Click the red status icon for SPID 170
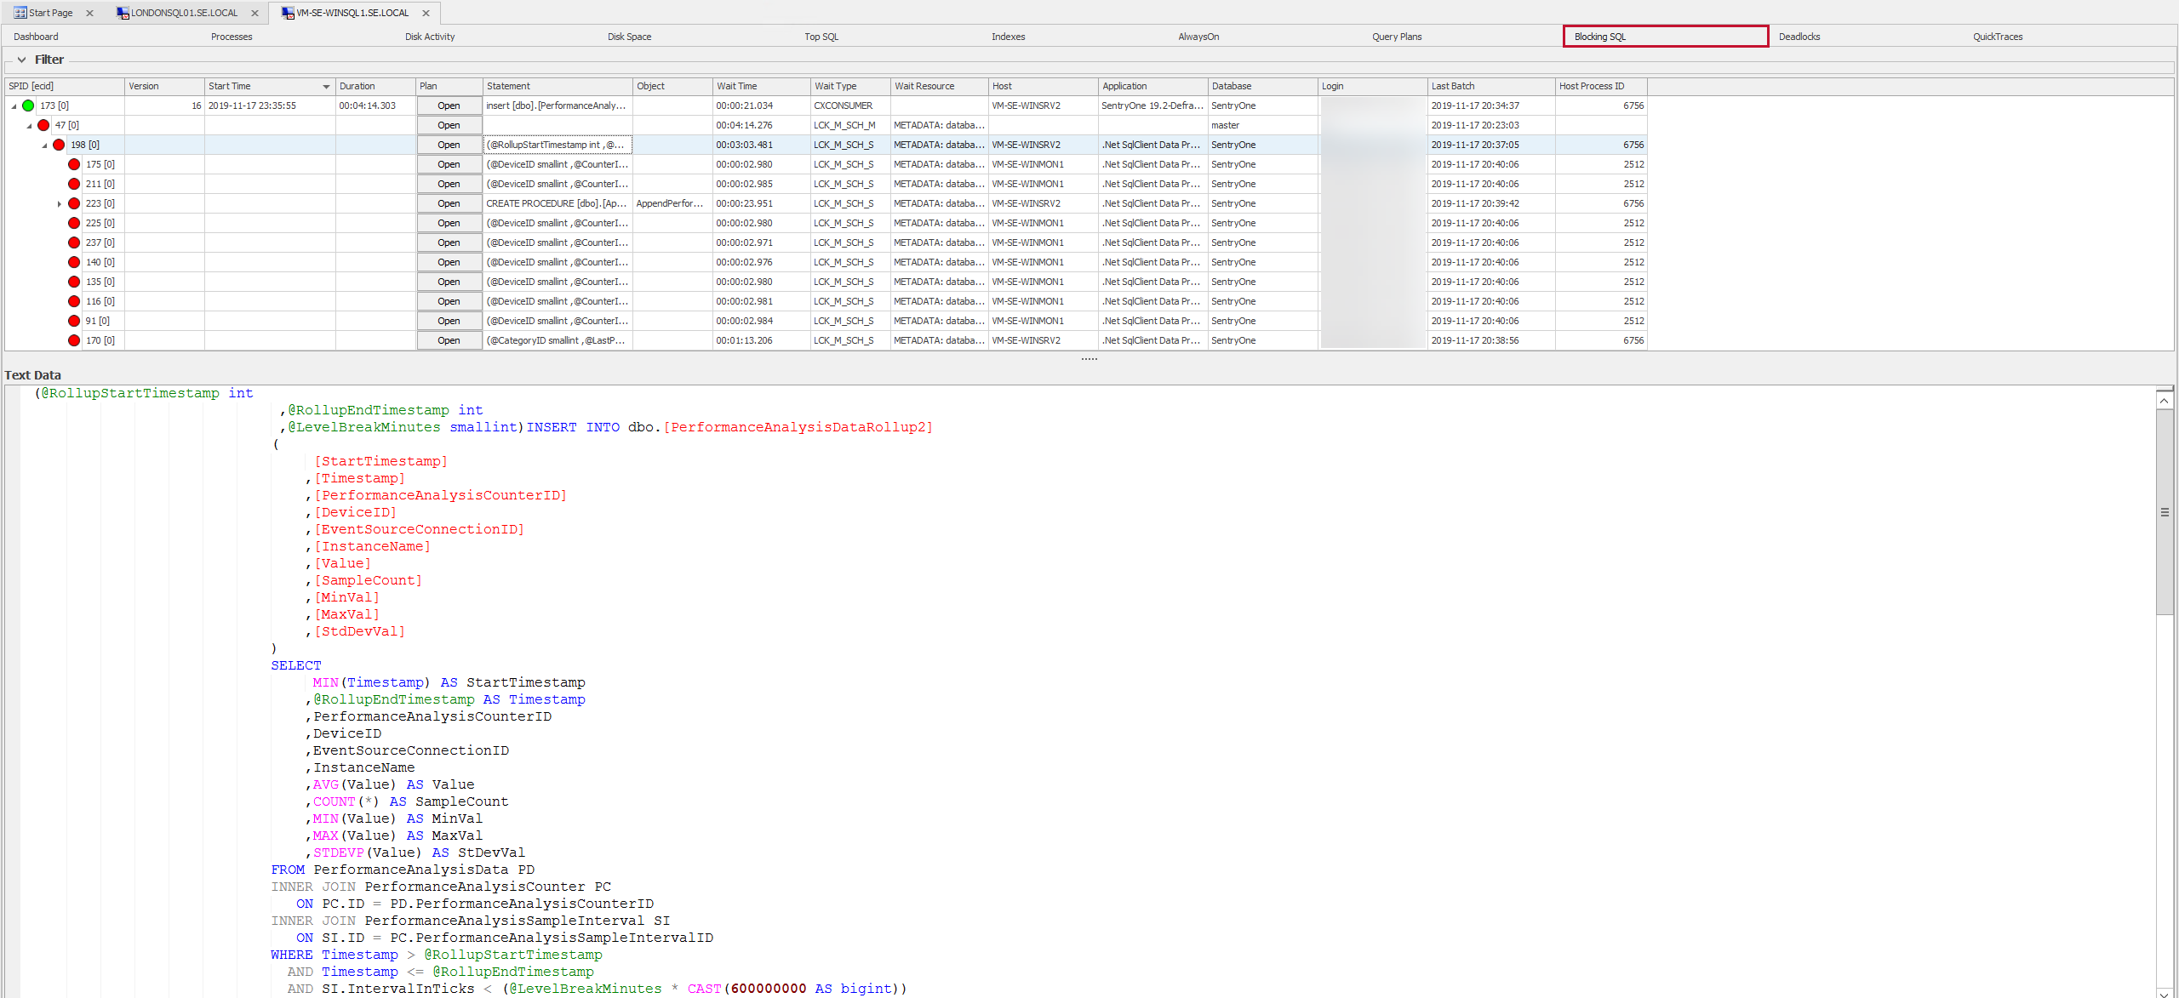Viewport: 2179px width, 998px height. point(73,339)
